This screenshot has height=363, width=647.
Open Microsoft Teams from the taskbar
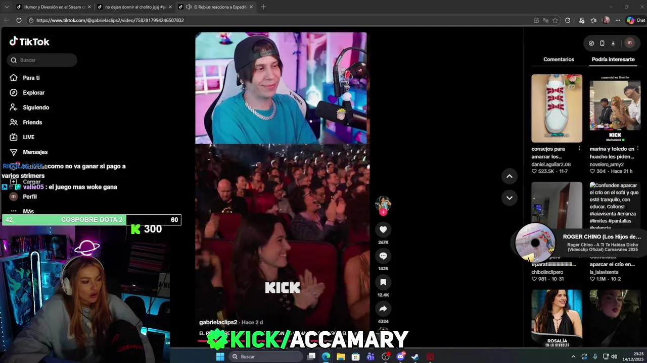(x=371, y=356)
